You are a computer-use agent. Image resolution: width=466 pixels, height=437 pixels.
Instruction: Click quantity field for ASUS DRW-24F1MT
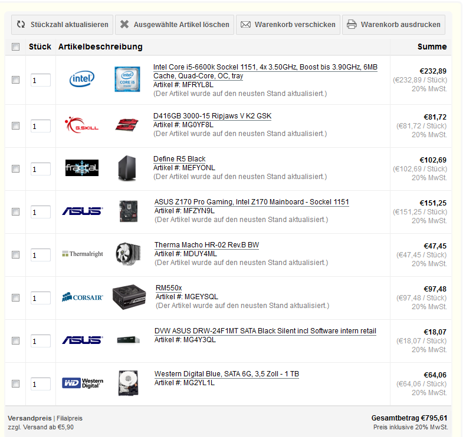(x=41, y=341)
